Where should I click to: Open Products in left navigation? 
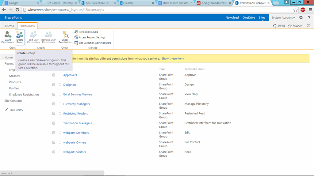tap(15, 82)
